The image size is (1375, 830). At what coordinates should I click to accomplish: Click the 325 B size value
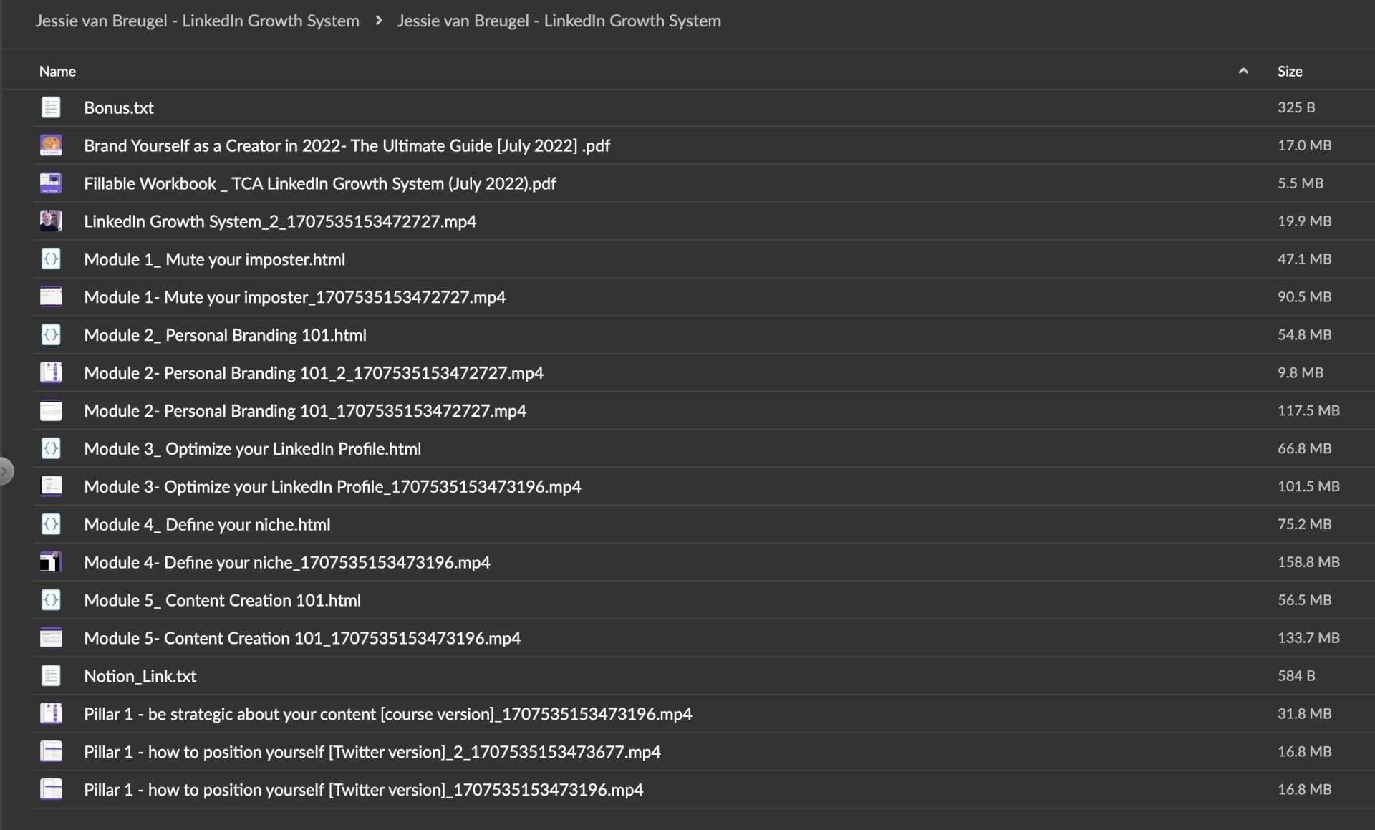coord(1296,107)
